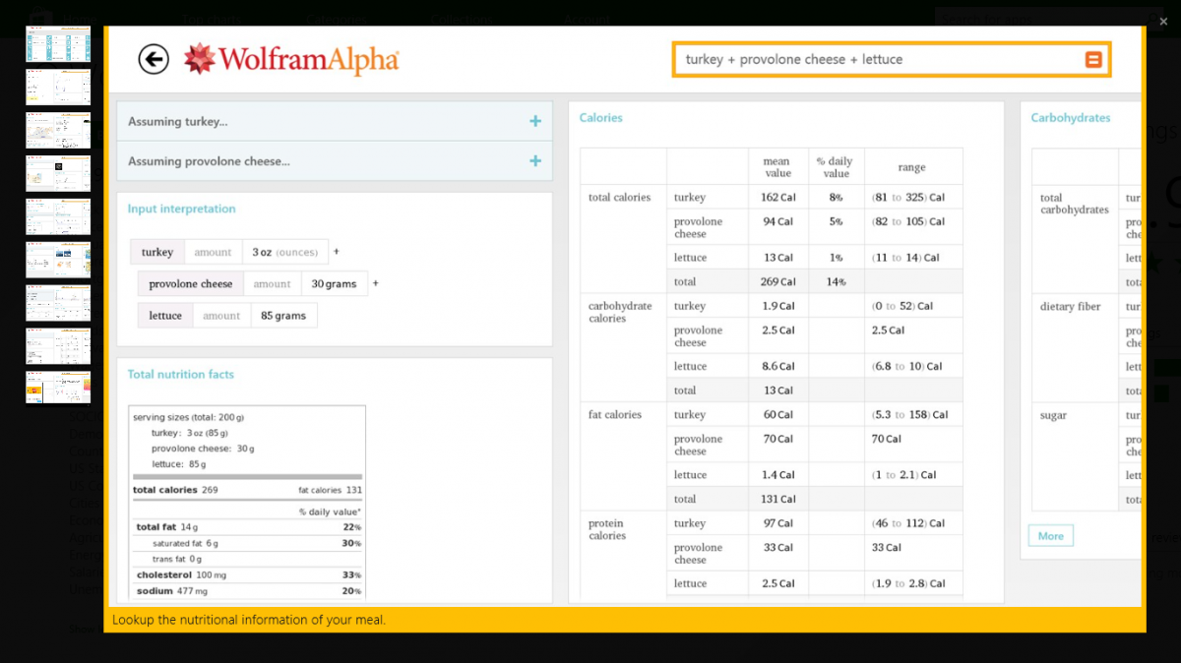This screenshot has width=1181, height=663.
Task: Click the plus sign after the turkey row
Action: (337, 252)
